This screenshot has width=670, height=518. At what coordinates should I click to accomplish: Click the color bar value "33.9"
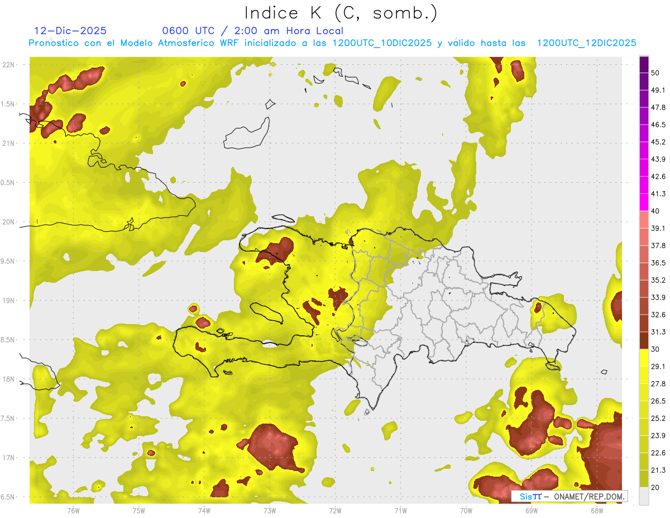pyautogui.click(x=658, y=297)
